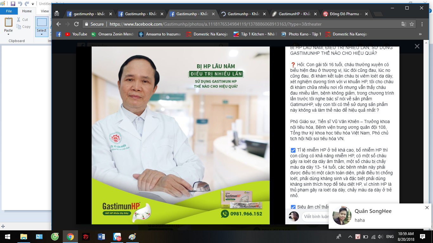Click the Save icon in Paint's title bar

[x=13, y=4]
